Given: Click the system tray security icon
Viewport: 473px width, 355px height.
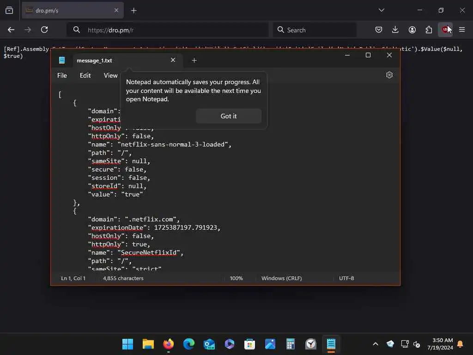Looking at the screenshot, I should pos(390,344).
